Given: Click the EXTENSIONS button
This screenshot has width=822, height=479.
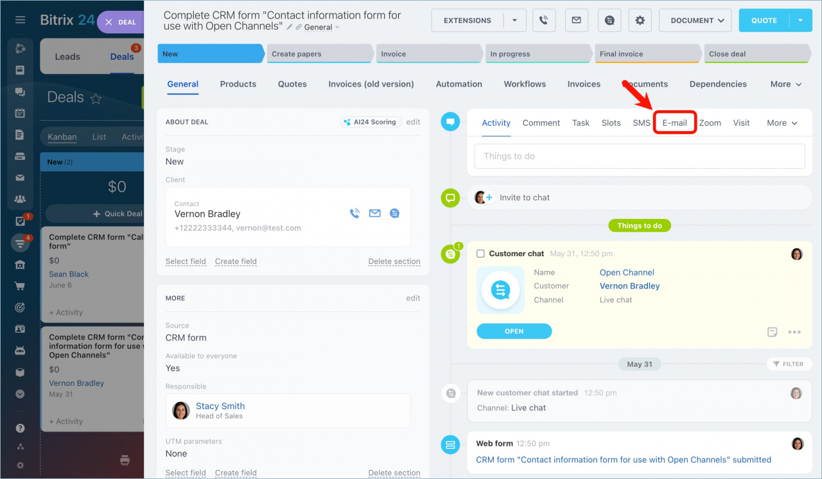Looking at the screenshot, I should 468,21.
